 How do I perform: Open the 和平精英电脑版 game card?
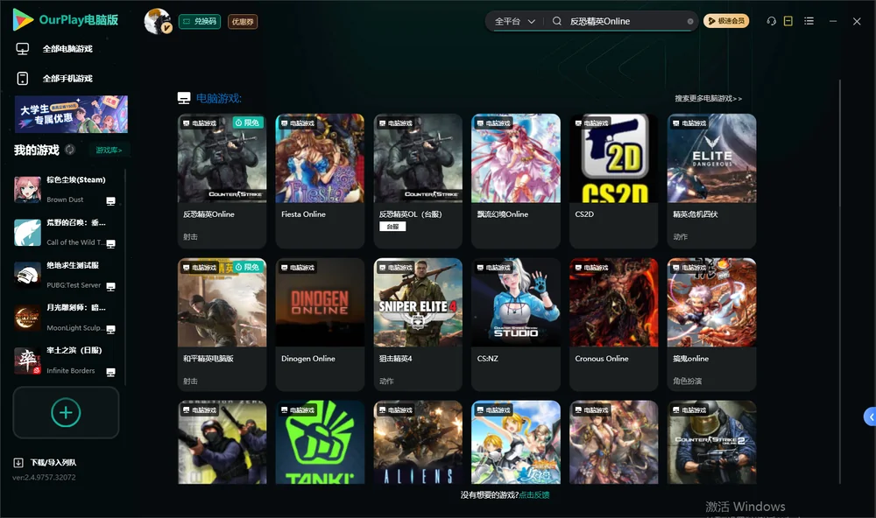tap(222, 325)
